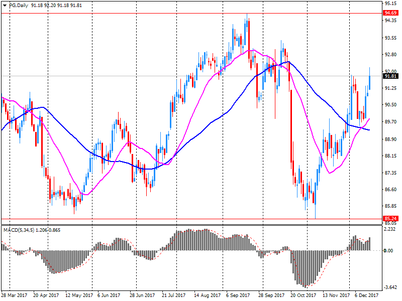
Task: Click the MACD scale value -3.642
Action: click(x=391, y=287)
